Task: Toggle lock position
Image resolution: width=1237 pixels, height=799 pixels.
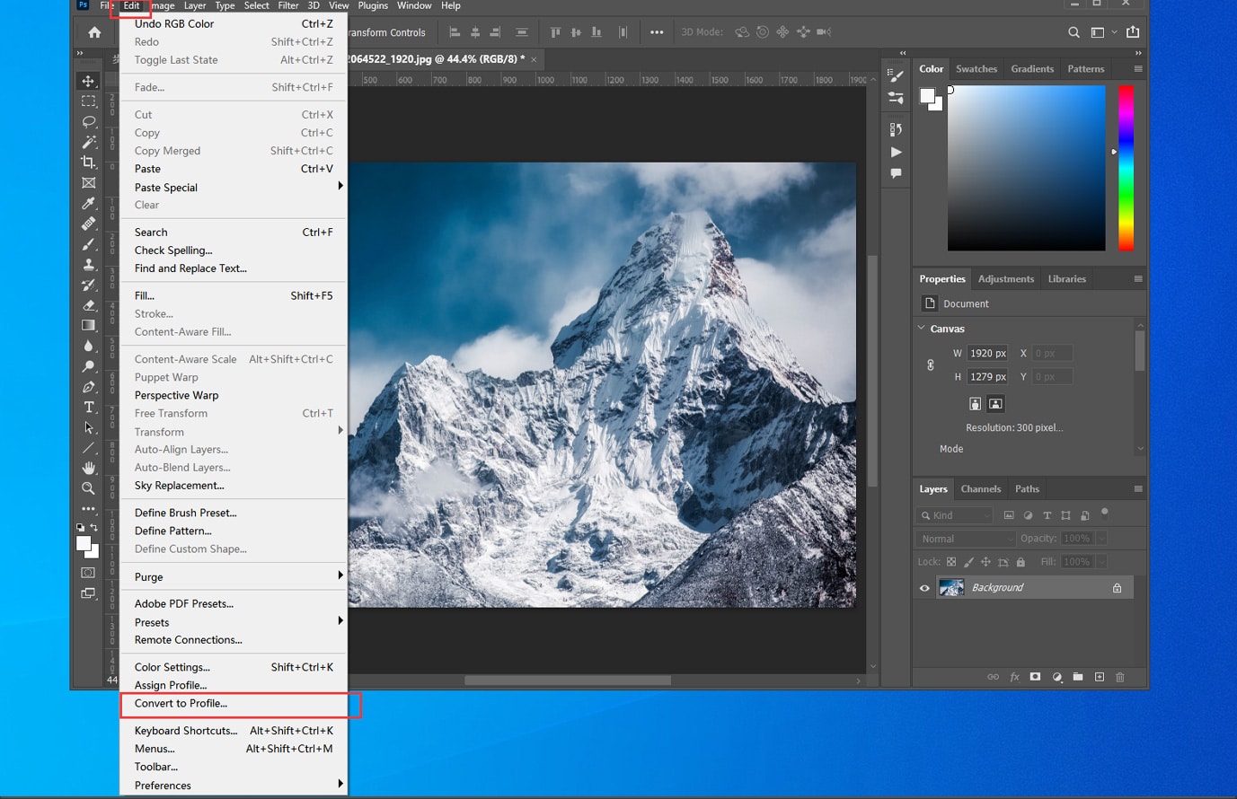Action: [985, 562]
